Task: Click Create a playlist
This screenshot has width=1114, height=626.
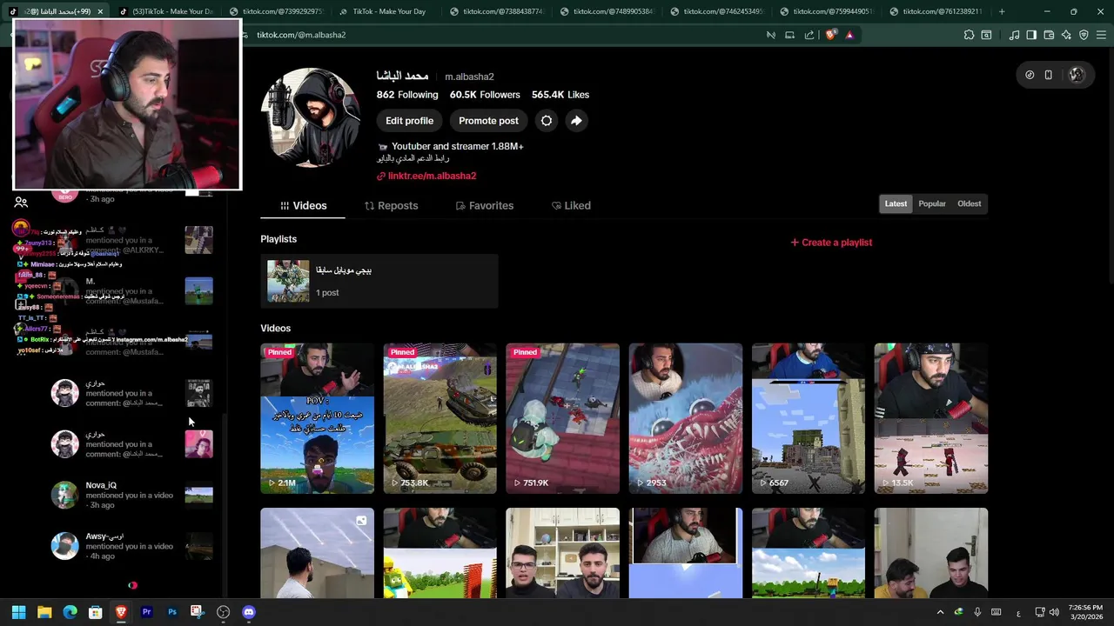Action: pyautogui.click(x=831, y=243)
